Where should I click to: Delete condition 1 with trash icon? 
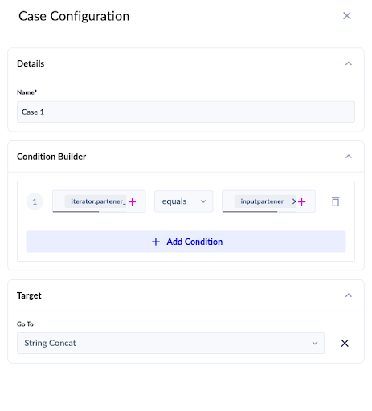tap(336, 201)
